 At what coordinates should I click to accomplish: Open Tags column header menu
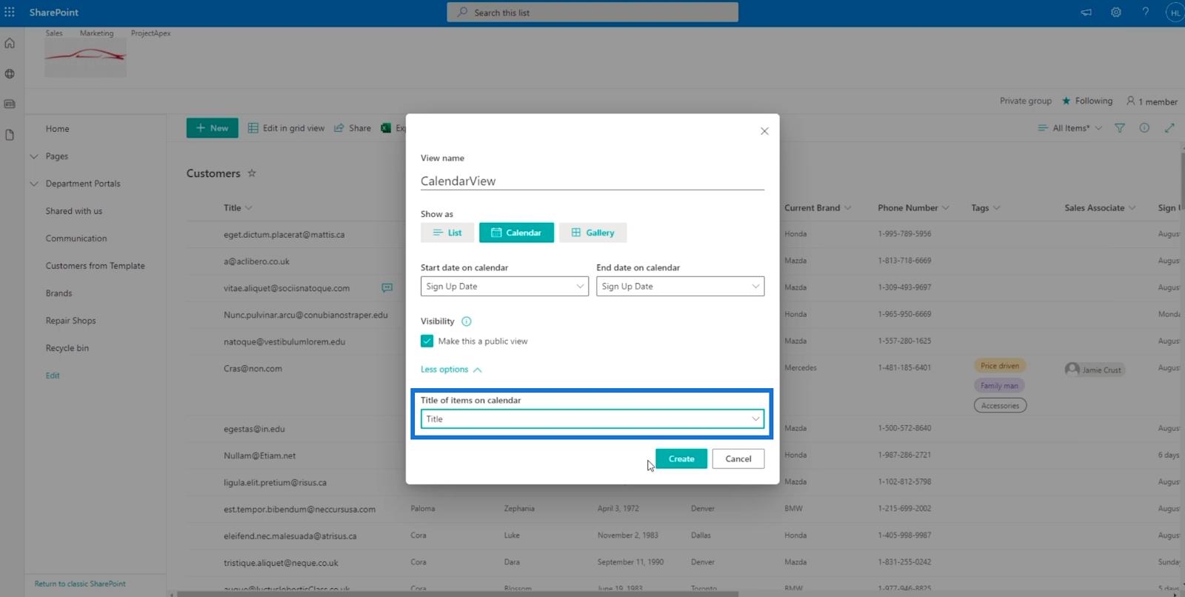click(986, 208)
